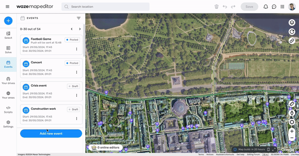Zoom out on the map

click(292, 138)
